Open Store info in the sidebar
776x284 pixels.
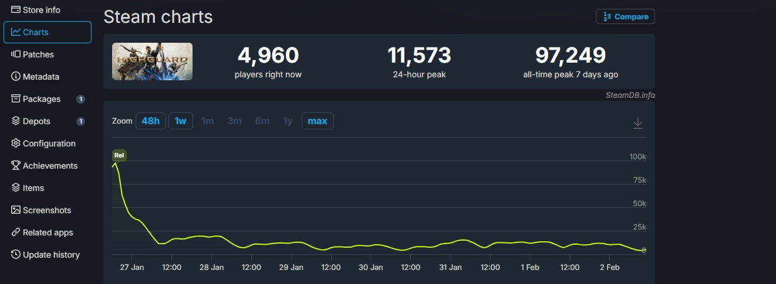41,10
